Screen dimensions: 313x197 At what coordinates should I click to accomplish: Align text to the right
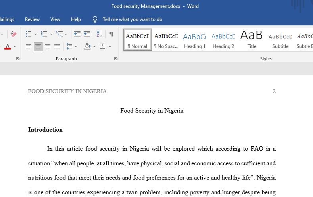pos(48,47)
